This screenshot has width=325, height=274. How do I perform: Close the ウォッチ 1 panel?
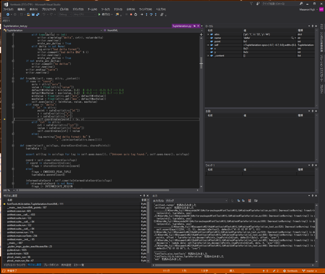pyautogui.click(x=316, y=165)
